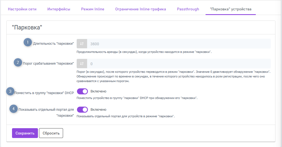This screenshot has width=282, height=147.
Task: Click the numeric icon in the Порог срабатывания field
Action: [x=82, y=64]
